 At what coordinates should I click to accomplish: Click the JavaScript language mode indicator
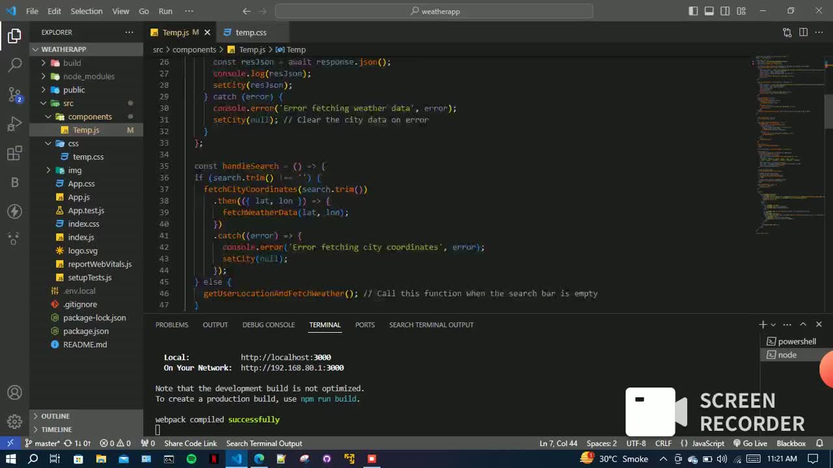click(708, 443)
